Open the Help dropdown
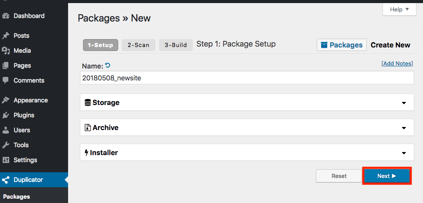423x203 pixels. (399, 10)
